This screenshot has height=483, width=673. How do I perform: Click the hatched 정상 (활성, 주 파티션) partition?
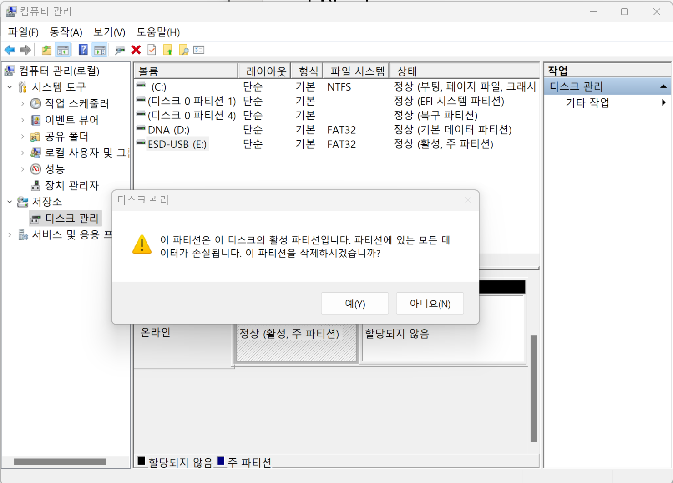pos(296,343)
